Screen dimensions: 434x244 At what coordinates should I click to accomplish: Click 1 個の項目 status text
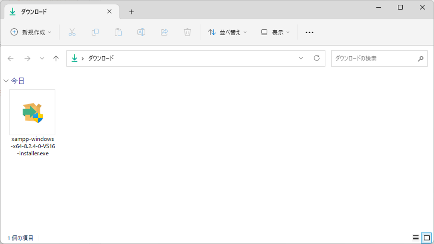click(20, 238)
